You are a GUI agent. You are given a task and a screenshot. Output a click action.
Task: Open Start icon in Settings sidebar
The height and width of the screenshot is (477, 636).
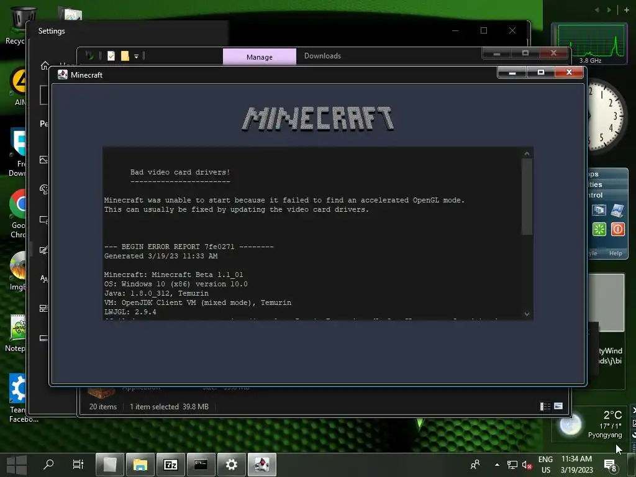pos(44,308)
